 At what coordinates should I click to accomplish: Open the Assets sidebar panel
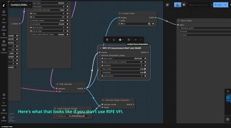[4, 13]
